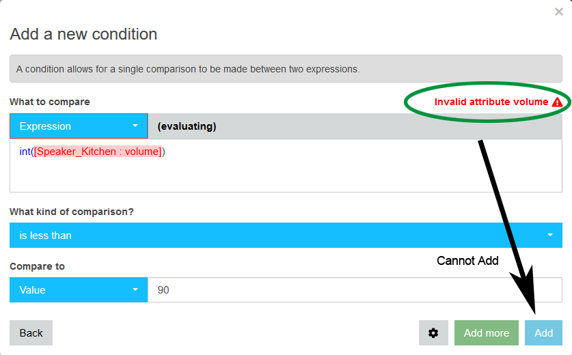
Task: Click the blue int function text in expression
Action: point(25,152)
